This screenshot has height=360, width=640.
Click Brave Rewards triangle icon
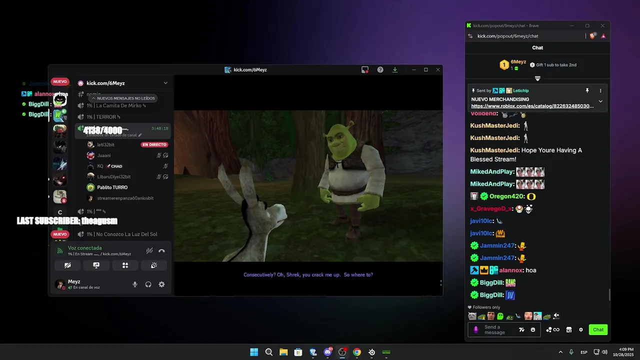[603, 36]
